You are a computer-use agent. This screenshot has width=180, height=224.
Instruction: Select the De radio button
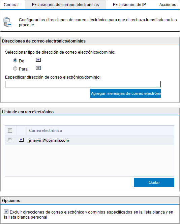point(15,61)
